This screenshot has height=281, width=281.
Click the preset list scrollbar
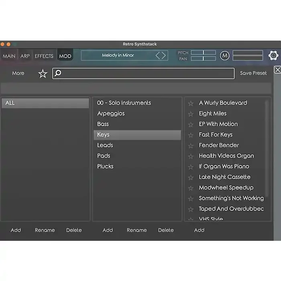267,149
